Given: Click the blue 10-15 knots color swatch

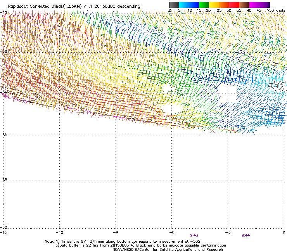Looking at the screenshot, I should [194, 5].
